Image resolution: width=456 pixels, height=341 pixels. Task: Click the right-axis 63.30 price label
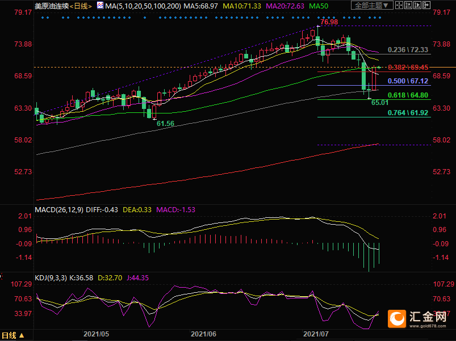(441, 108)
